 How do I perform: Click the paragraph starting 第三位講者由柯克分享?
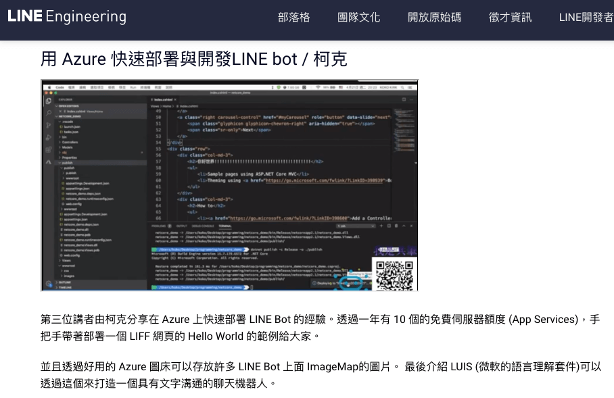320,328
